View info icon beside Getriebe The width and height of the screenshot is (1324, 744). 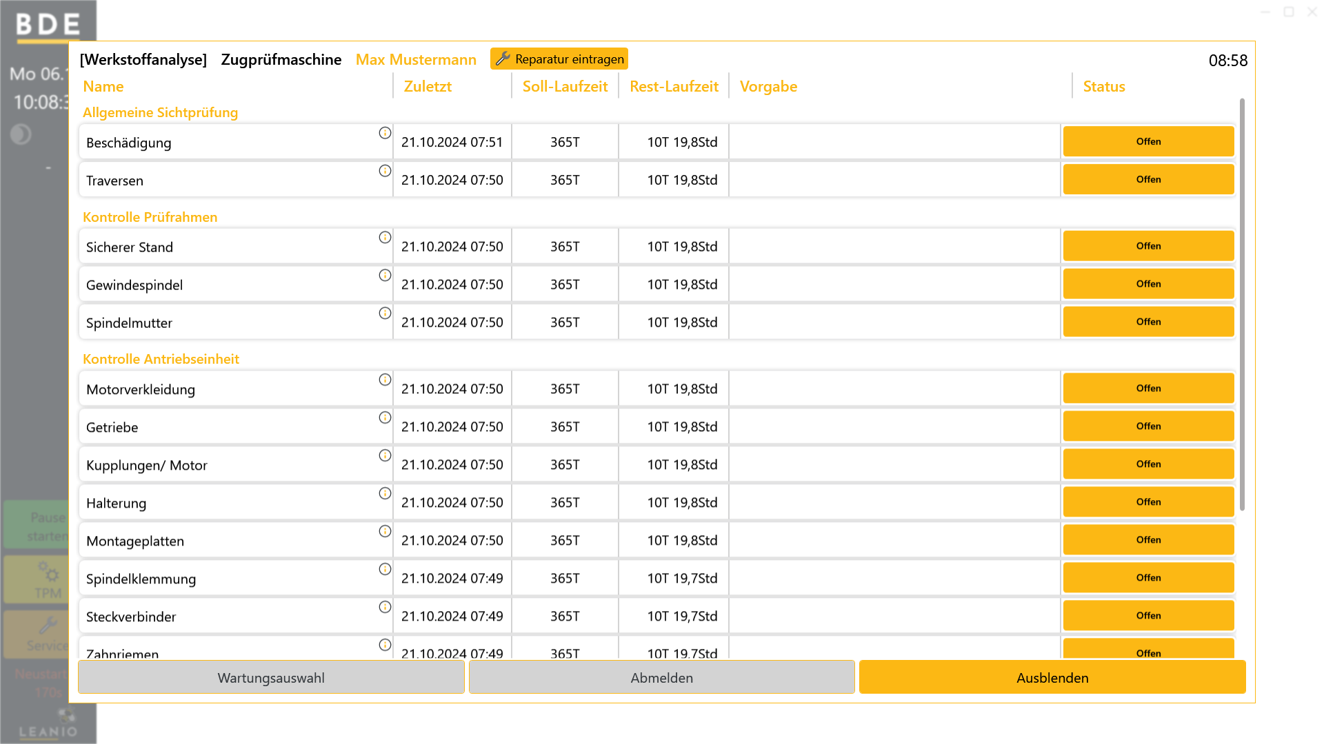385,418
